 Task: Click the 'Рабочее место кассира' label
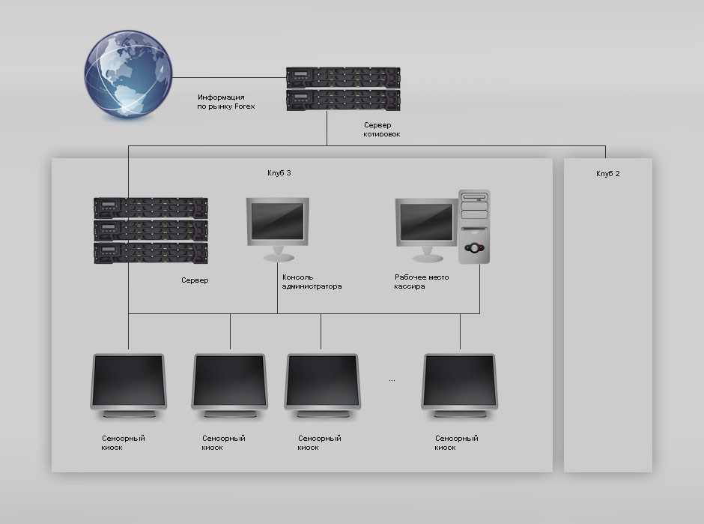422,282
